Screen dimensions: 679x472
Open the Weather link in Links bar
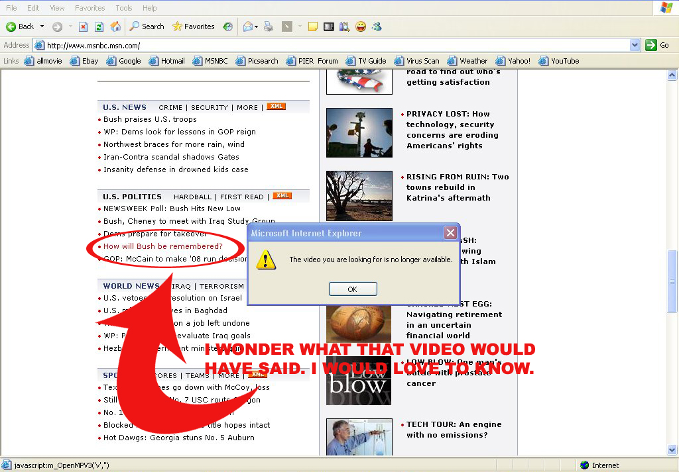click(x=467, y=61)
